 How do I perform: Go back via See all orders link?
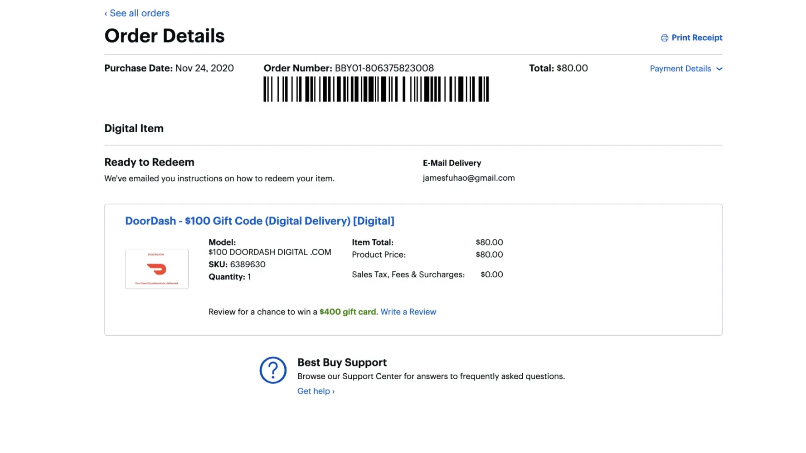pos(139,13)
